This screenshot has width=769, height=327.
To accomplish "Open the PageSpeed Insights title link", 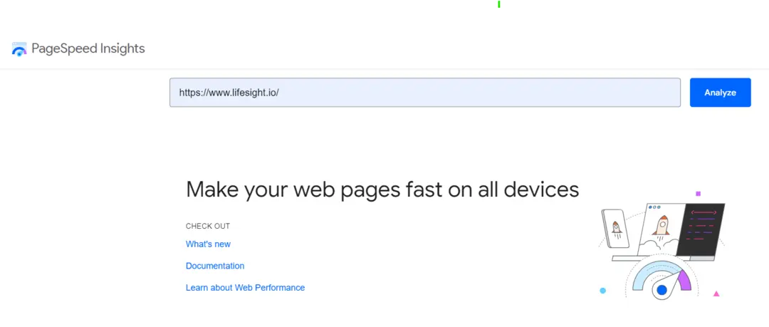I will [88, 48].
